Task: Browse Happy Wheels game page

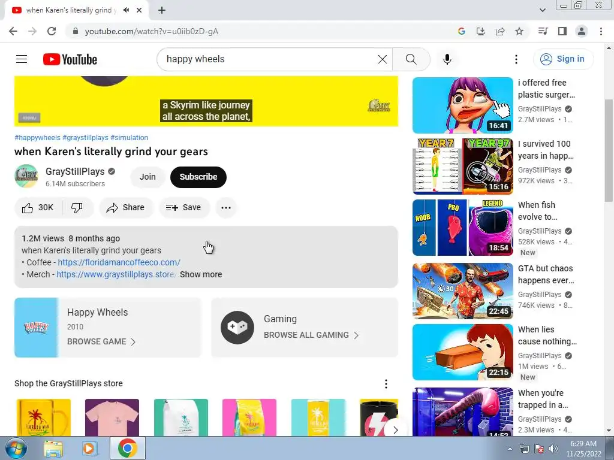Action: 101,341
